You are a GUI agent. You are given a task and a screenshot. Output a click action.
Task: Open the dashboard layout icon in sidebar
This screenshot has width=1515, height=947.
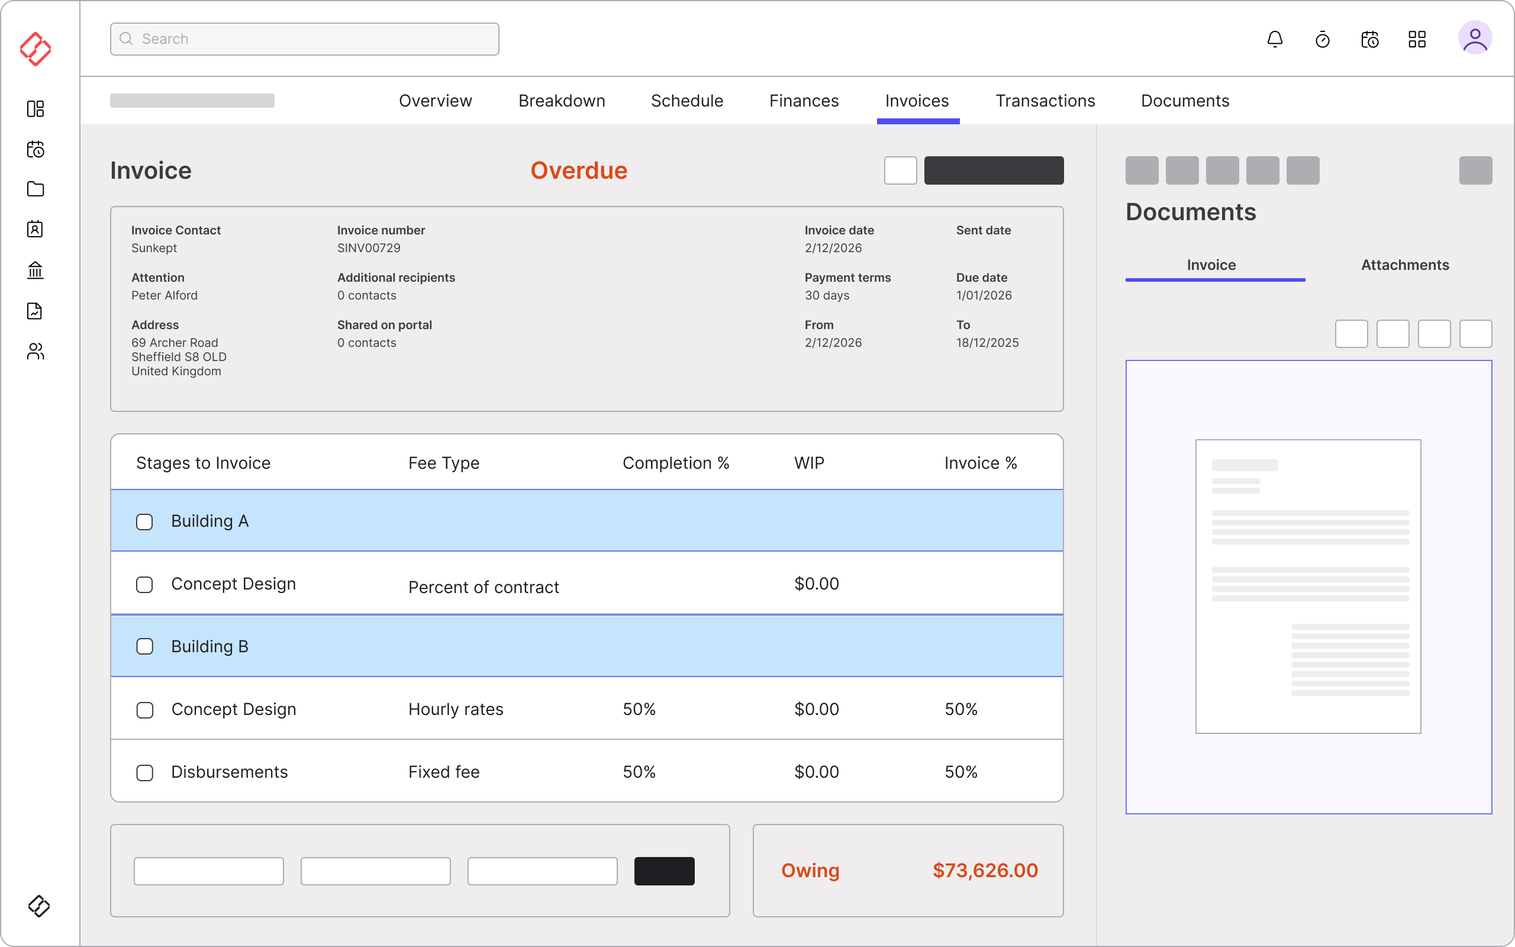[x=36, y=109]
